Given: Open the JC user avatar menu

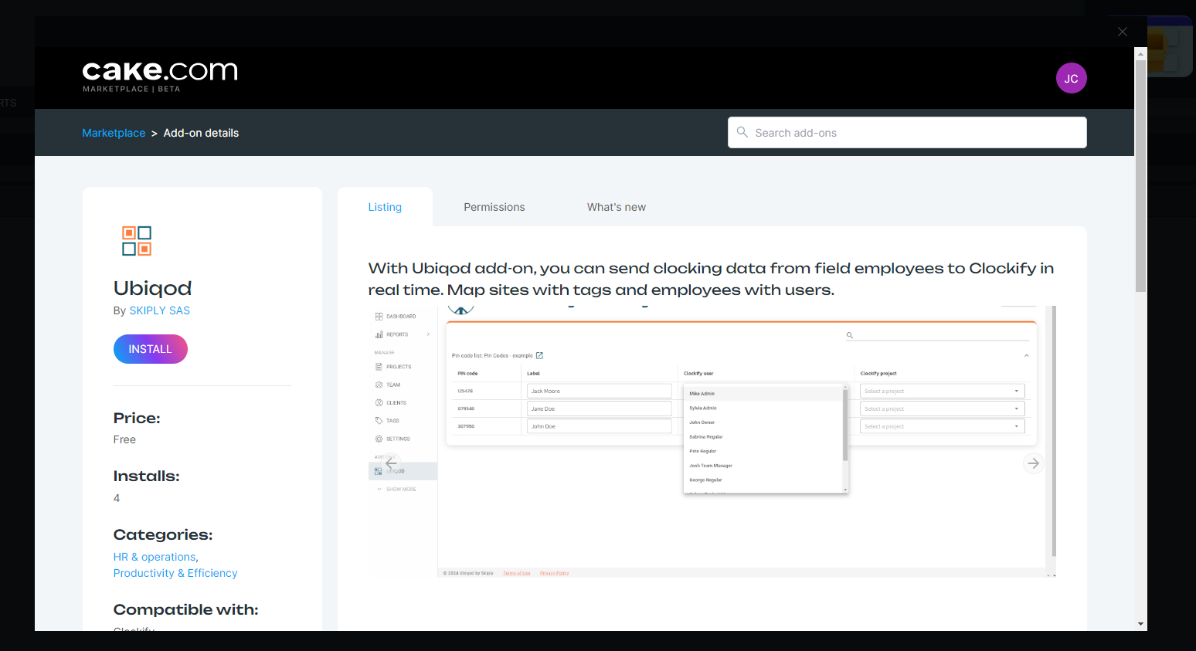Looking at the screenshot, I should (x=1071, y=78).
